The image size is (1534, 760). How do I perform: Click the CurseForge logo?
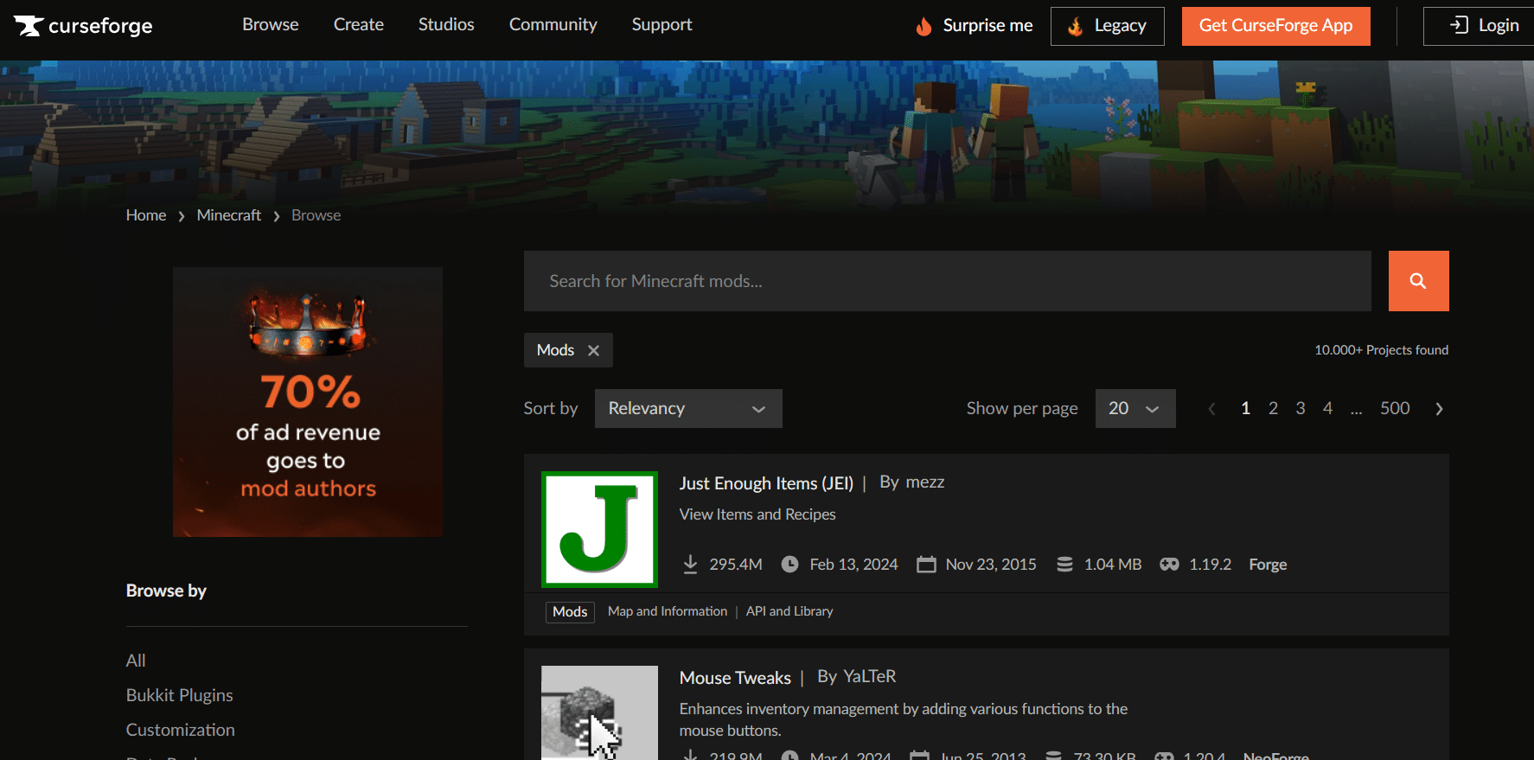click(83, 26)
